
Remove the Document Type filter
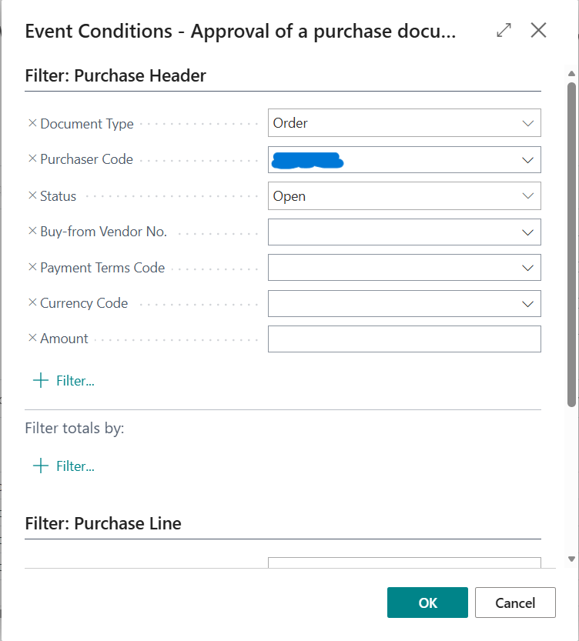pos(32,123)
